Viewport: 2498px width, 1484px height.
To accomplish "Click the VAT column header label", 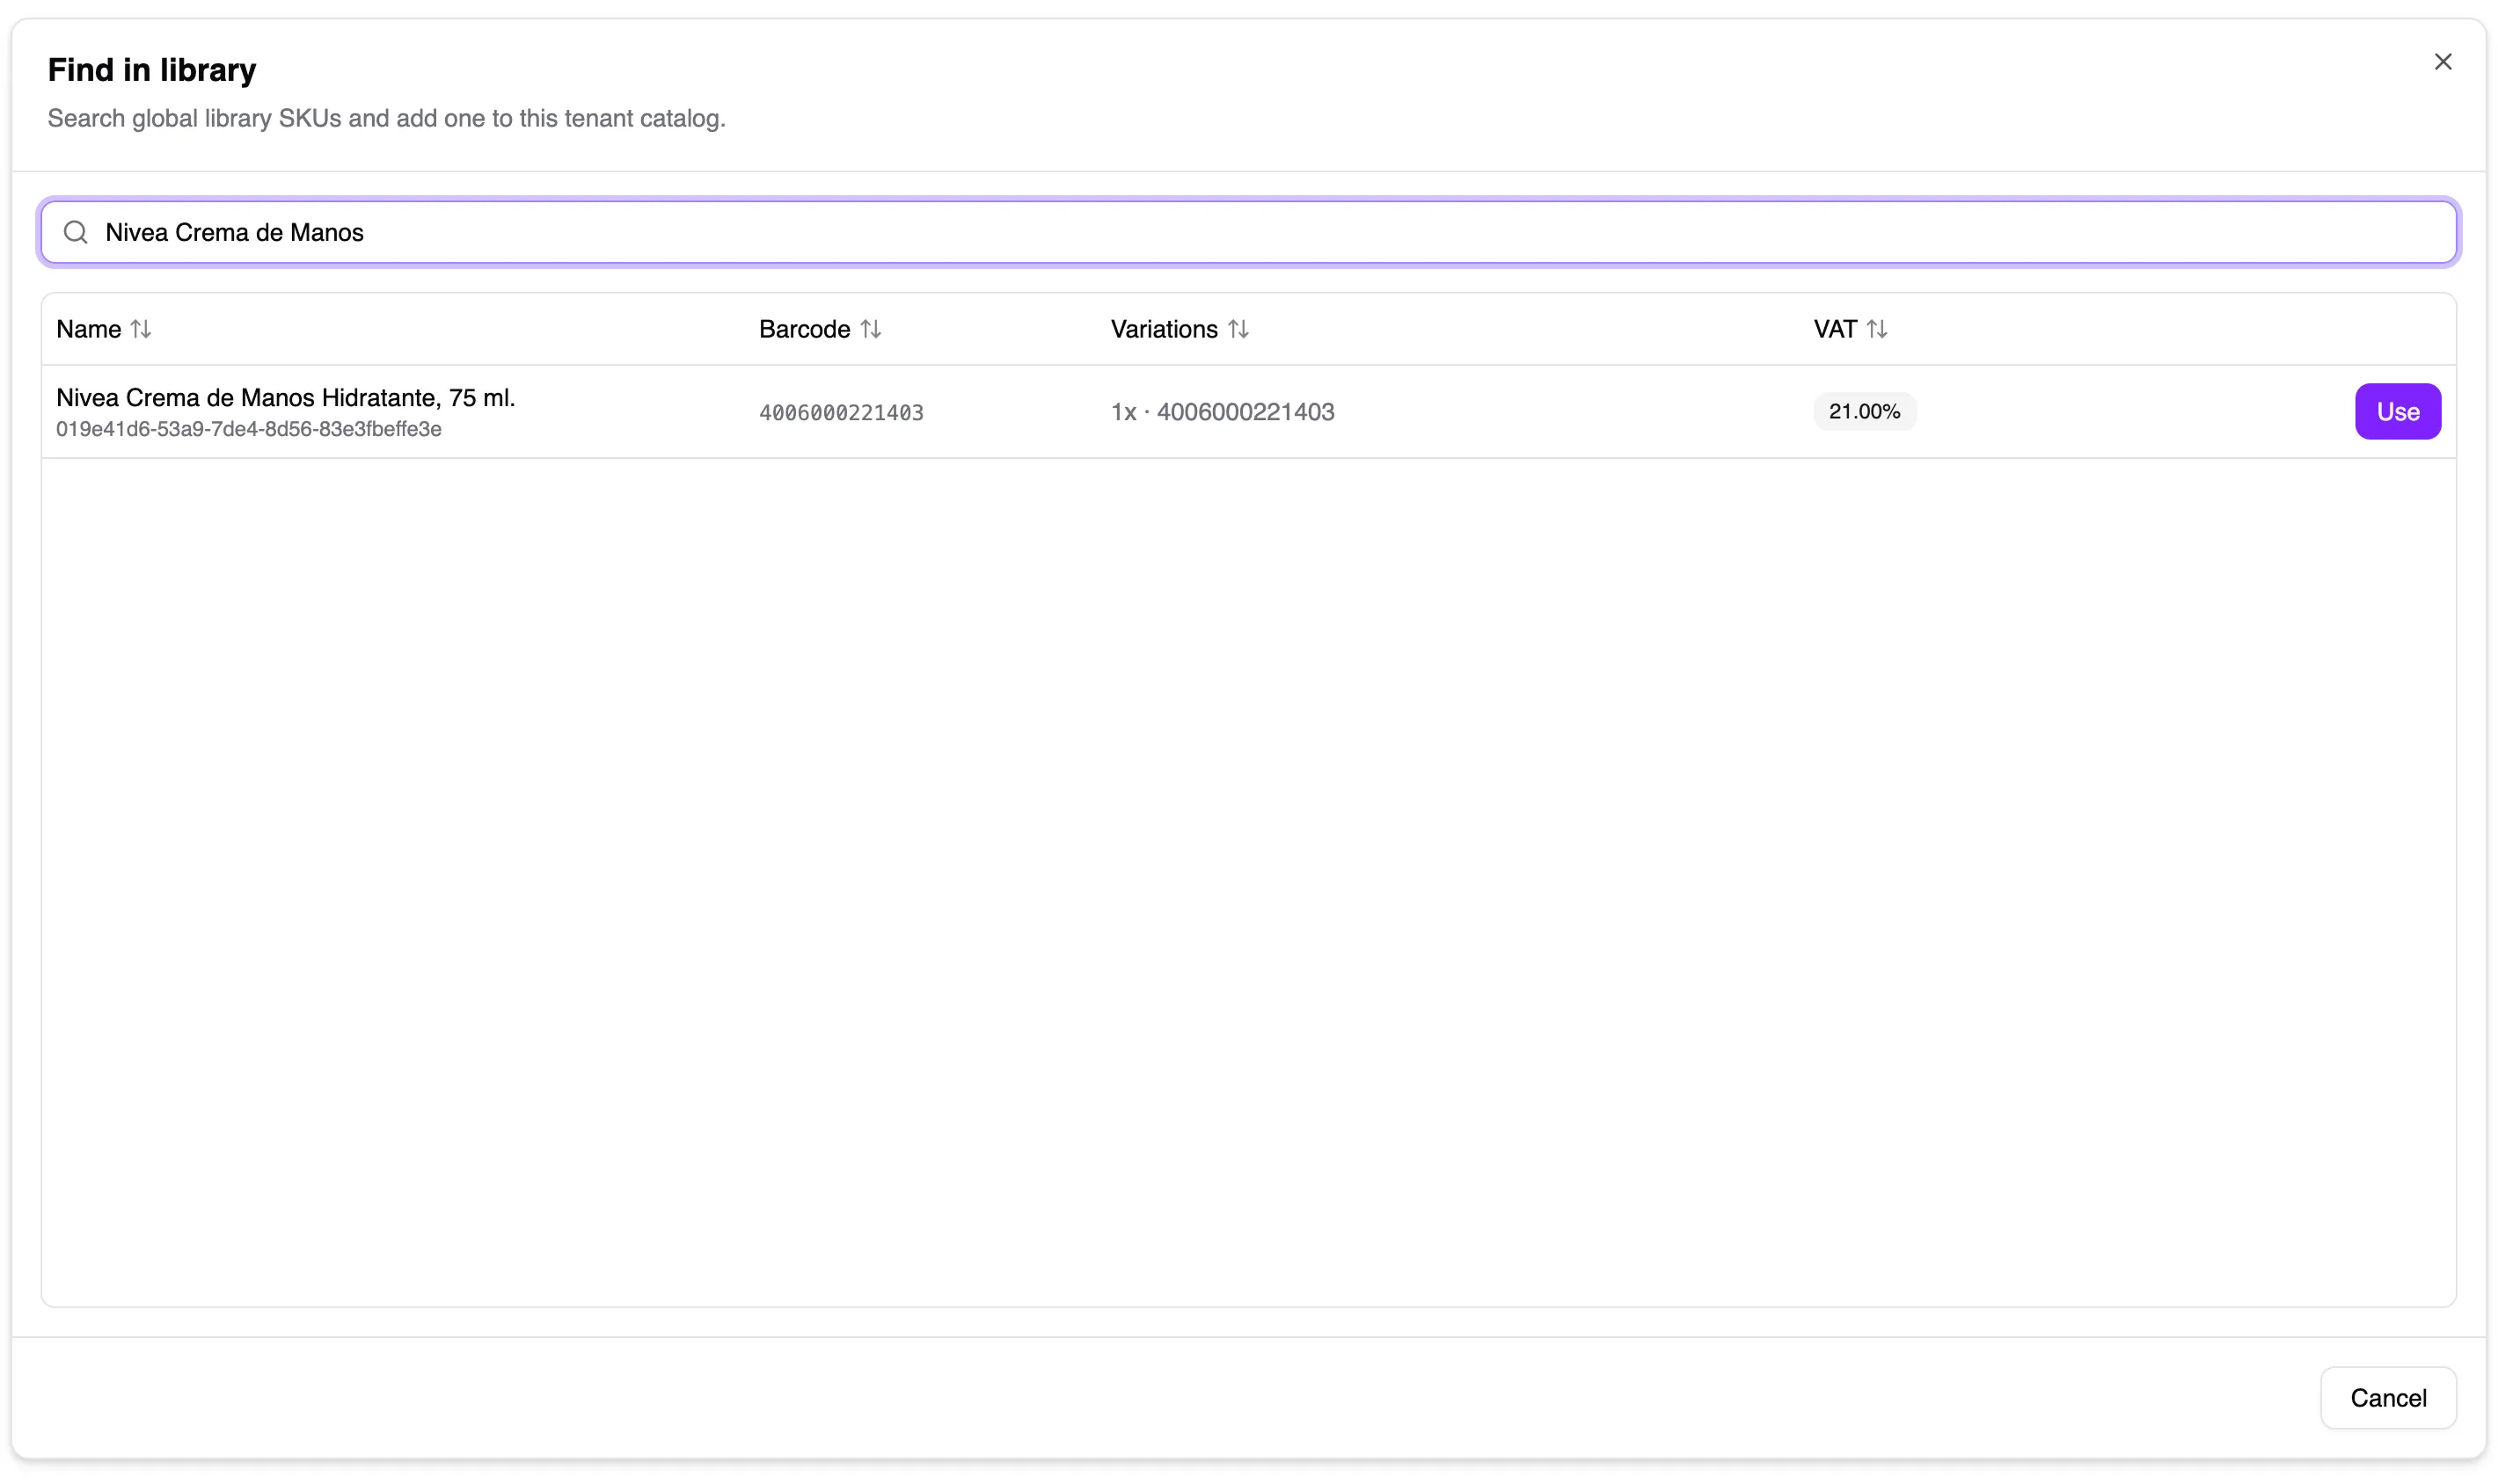I will pyautogui.click(x=1835, y=329).
